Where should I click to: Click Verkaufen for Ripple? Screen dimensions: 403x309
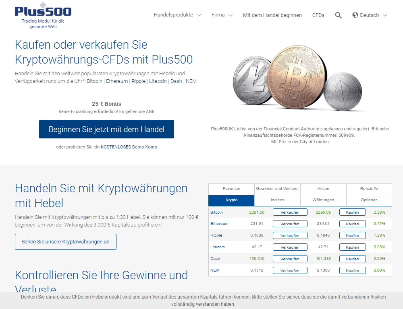click(x=290, y=235)
